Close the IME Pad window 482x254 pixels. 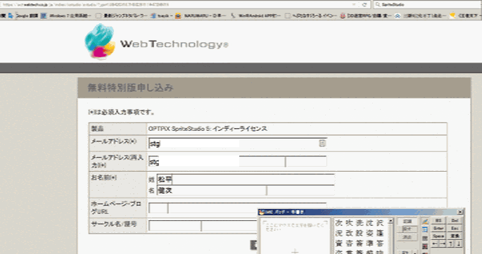click(460, 212)
